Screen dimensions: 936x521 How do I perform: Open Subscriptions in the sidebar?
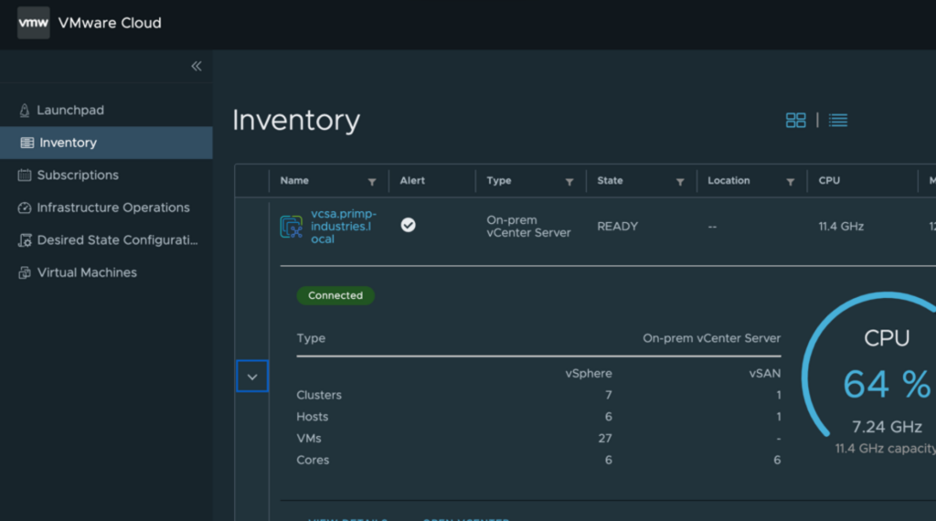[x=106, y=175]
